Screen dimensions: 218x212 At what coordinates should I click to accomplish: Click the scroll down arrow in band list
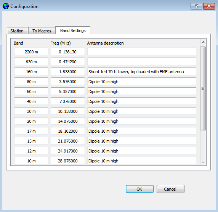click(203, 162)
